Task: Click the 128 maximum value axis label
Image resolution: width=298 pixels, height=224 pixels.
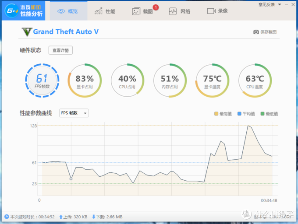Action: pos(33,126)
